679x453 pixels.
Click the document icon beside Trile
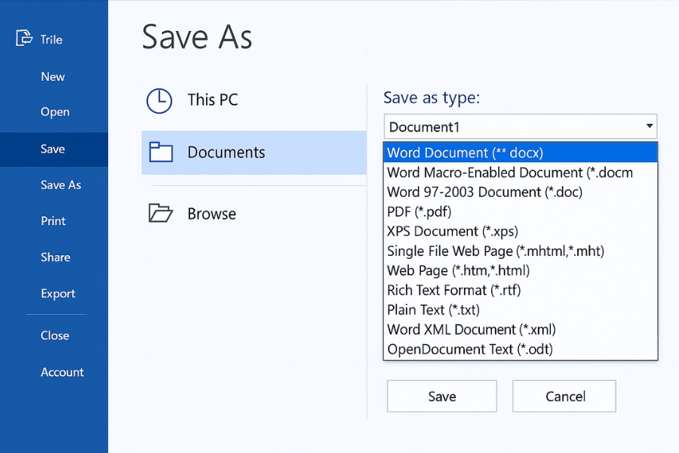pos(24,38)
